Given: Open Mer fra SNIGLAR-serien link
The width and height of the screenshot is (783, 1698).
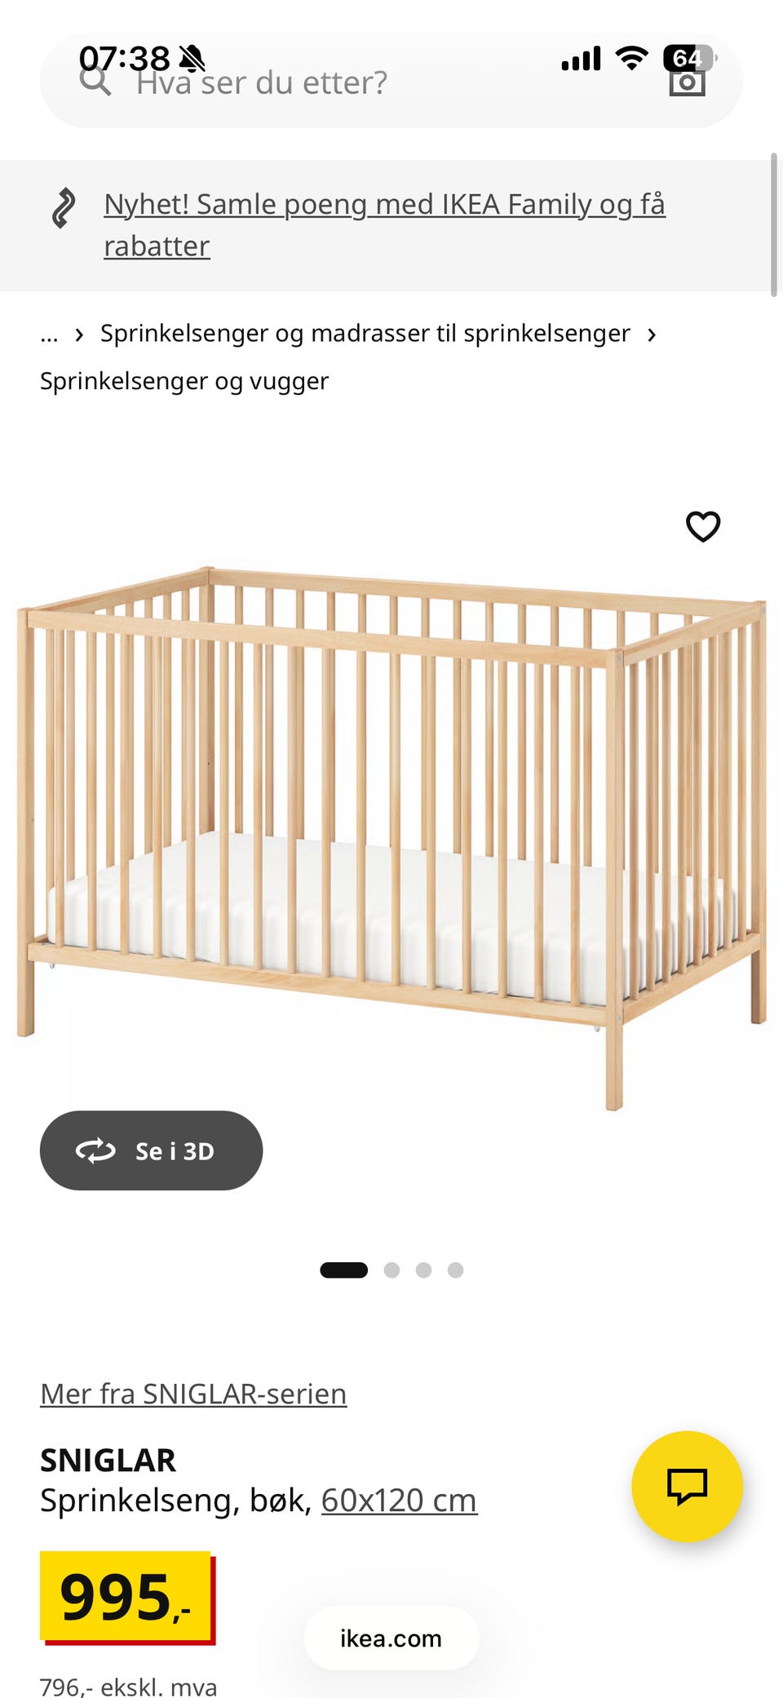Looking at the screenshot, I should tap(193, 1394).
